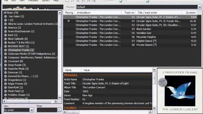Select BRONSKI BEAT (1) in the tree
The width and height of the screenshot is (203, 114).
click(x=18, y=46)
